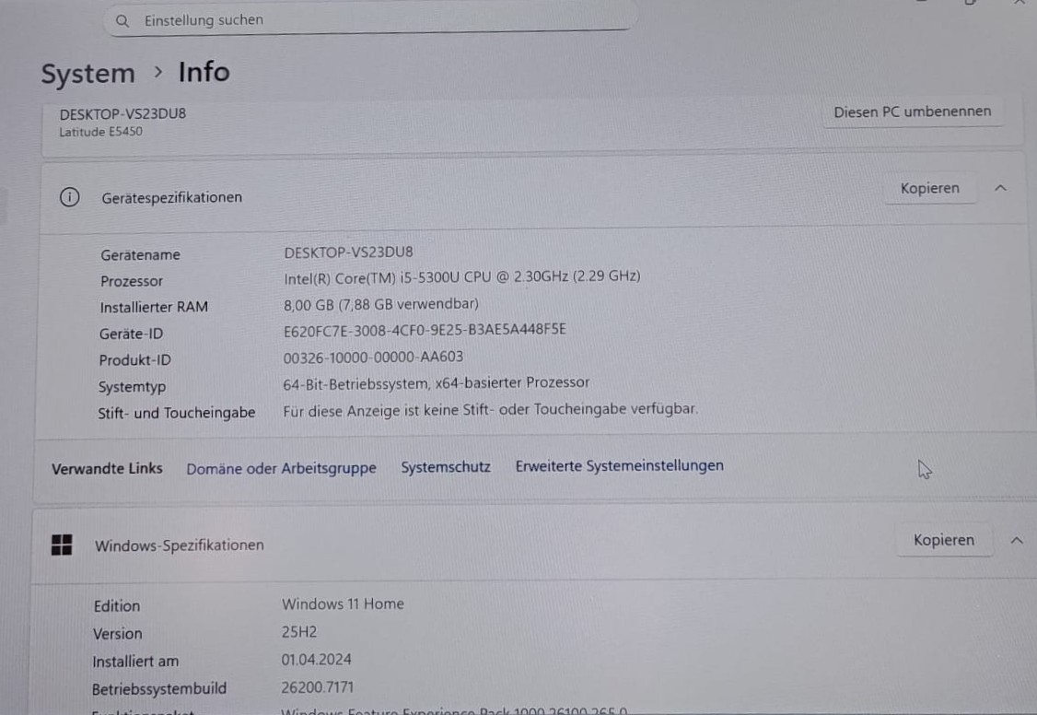Click the Gerätespezifikationen section header title
Image resolution: width=1037 pixels, height=715 pixels.
tap(172, 198)
